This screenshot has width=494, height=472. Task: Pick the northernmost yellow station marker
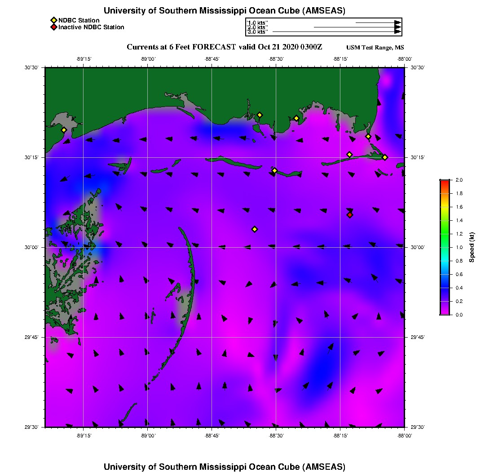(x=260, y=115)
